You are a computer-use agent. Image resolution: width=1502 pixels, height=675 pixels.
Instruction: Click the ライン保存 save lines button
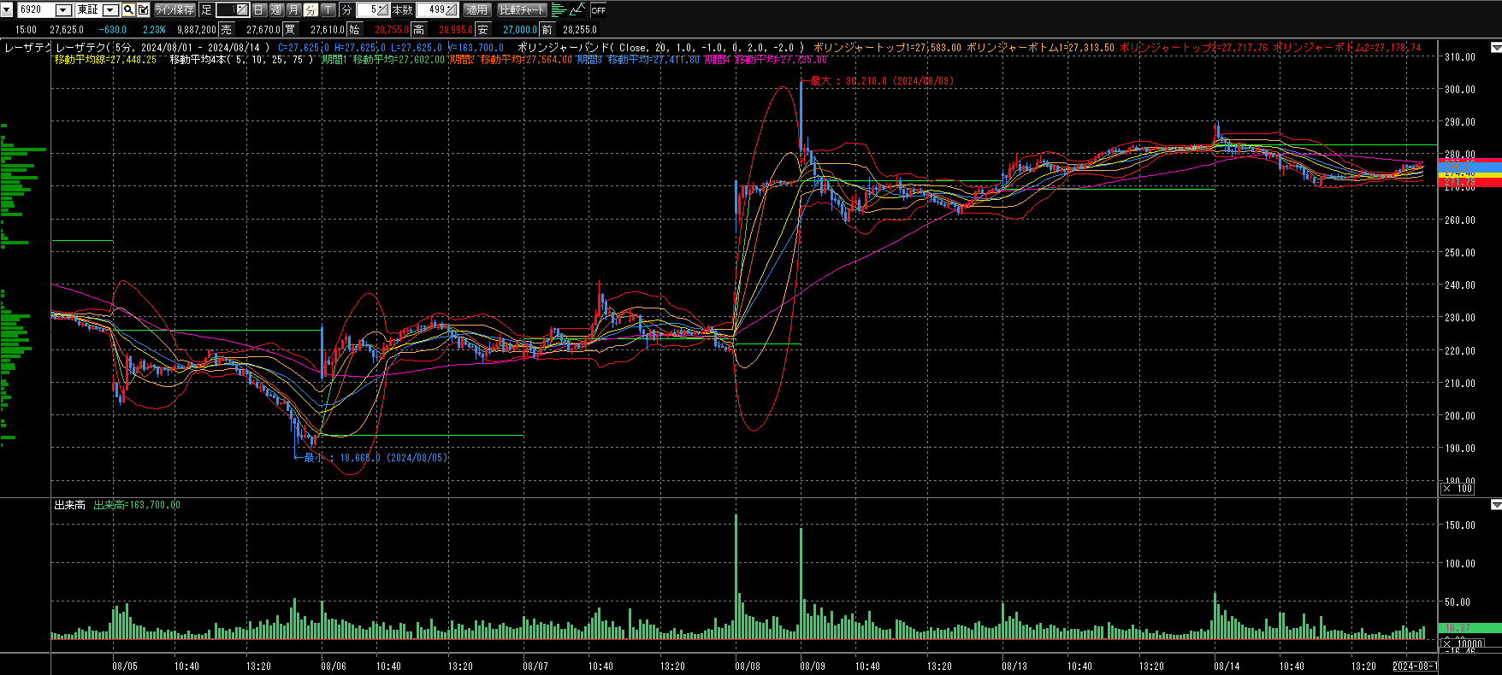click(174, 10)
